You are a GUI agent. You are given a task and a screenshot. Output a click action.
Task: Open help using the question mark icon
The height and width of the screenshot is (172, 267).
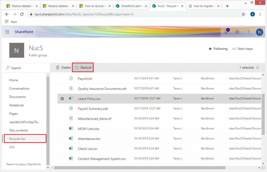pos(248,32)
